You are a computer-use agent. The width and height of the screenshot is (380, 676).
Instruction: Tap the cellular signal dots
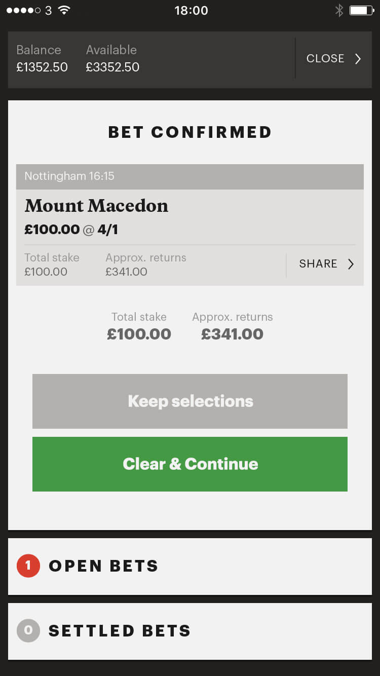pos(23,10)
